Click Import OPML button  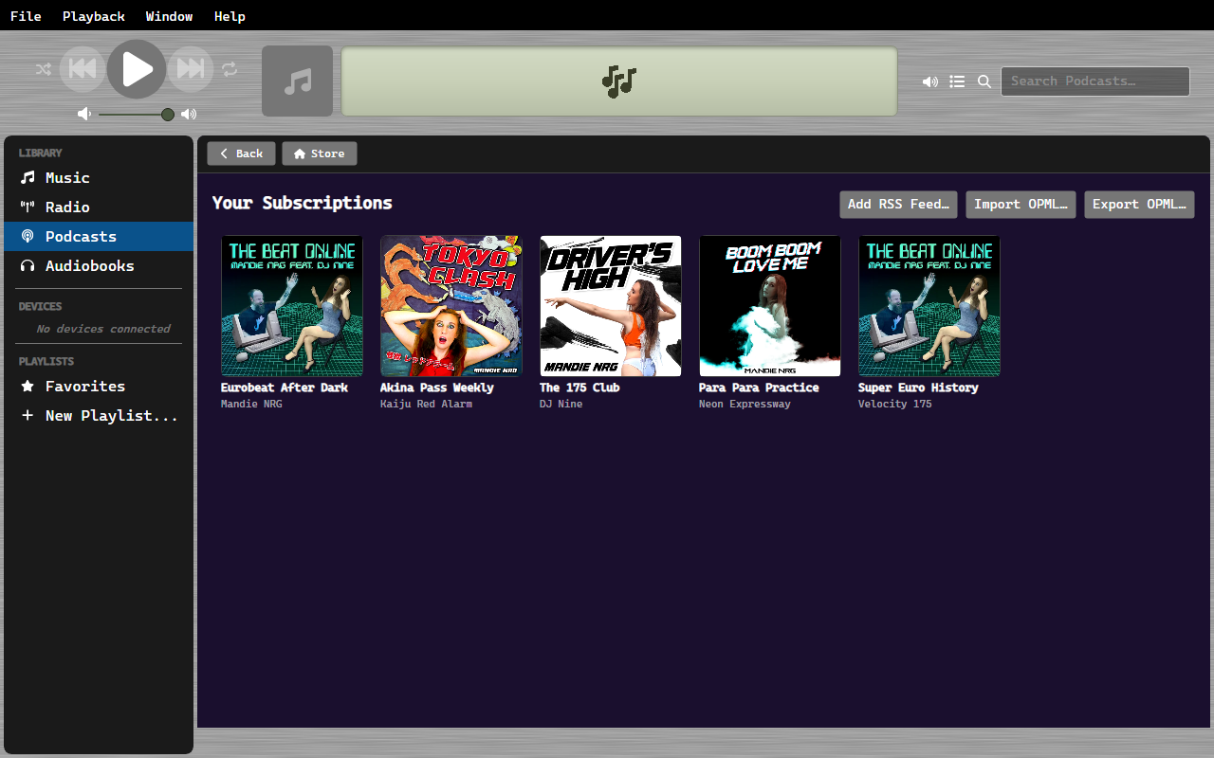(1021, 205)
